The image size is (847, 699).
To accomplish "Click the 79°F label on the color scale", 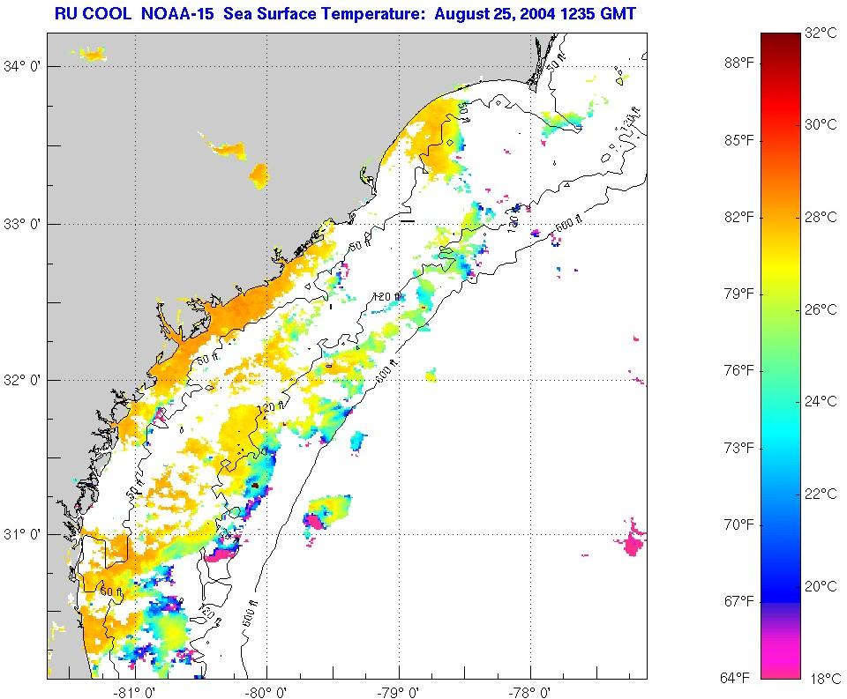I will tap(739, 294).
